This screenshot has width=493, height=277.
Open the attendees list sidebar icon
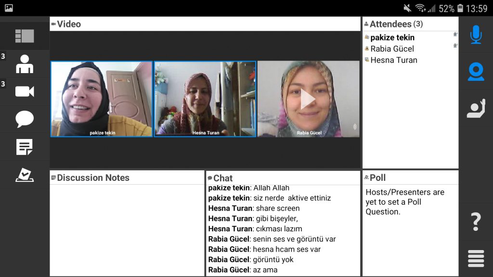click(25, 64)
